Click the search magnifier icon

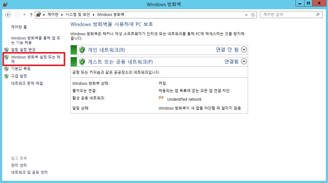[318, 14]
